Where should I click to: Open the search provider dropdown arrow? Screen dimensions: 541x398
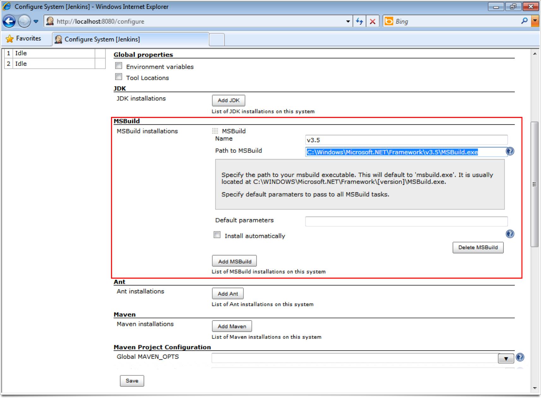(535, 21)
